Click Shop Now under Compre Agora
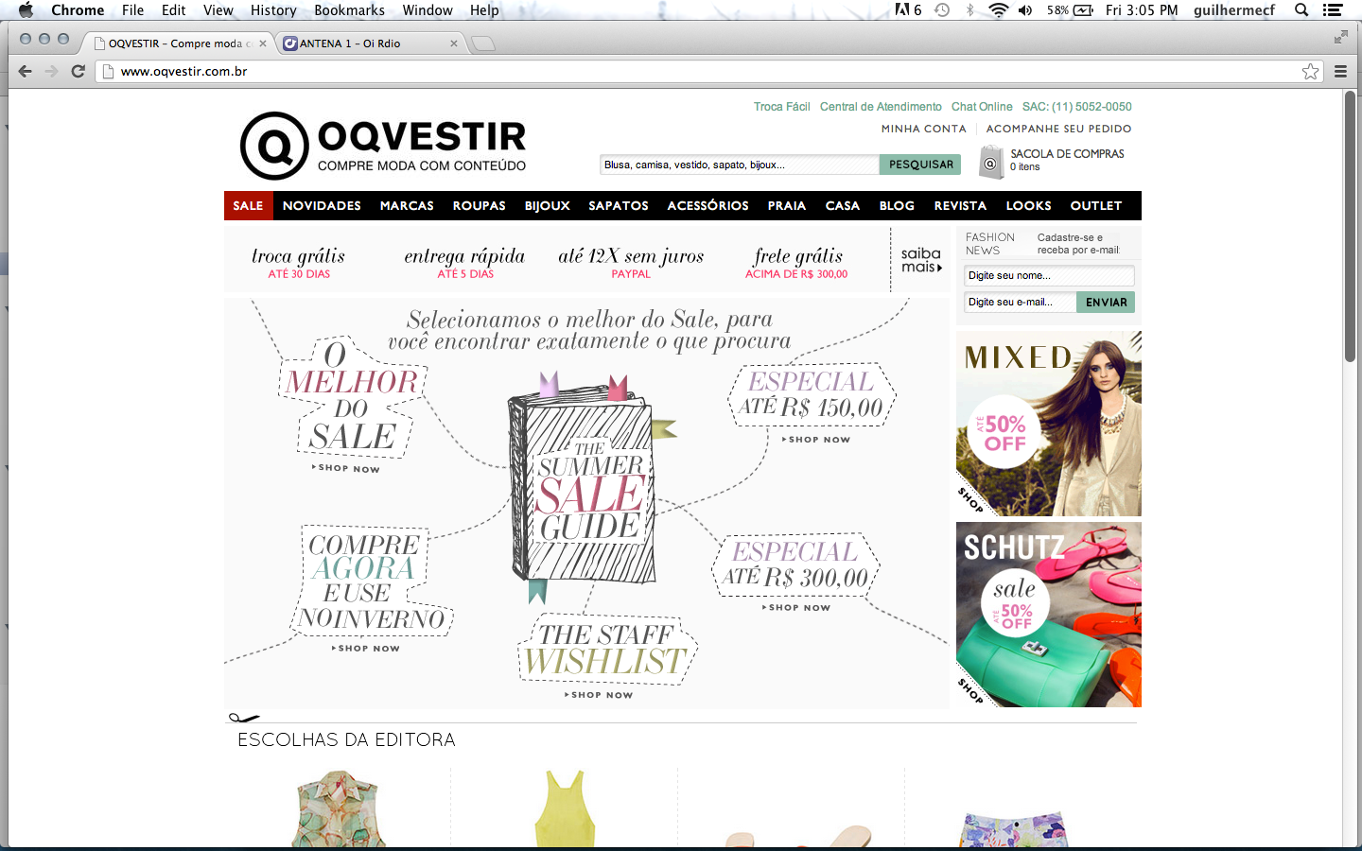The width and height of the screenshot is (1362, 851). coord(366,649)
